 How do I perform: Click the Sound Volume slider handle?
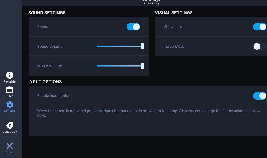142,46
